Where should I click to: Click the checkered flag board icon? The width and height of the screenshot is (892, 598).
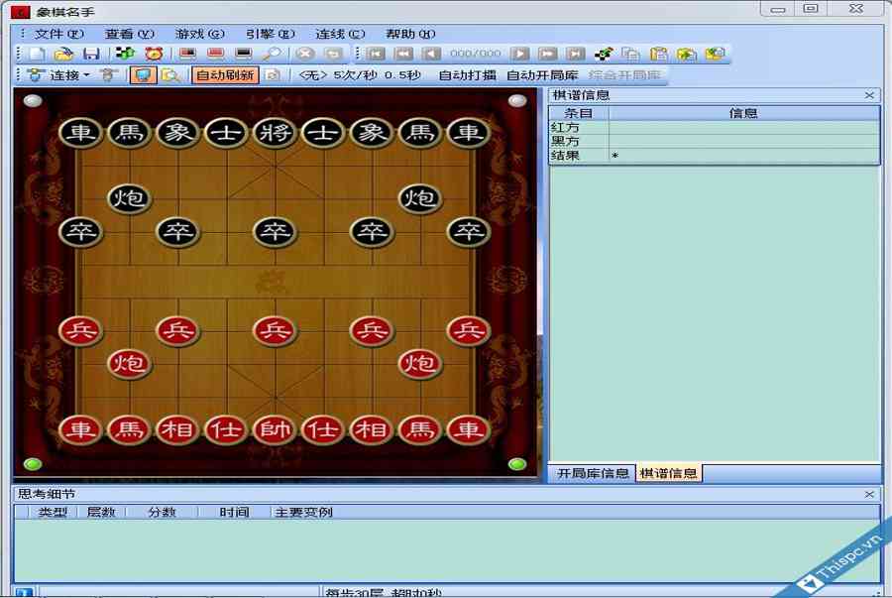pos(604,55)
